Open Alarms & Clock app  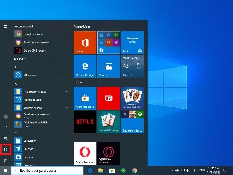(x=41, y=100)
